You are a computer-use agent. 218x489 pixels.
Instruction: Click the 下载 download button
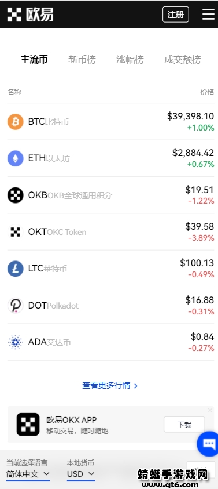point(184,425)
